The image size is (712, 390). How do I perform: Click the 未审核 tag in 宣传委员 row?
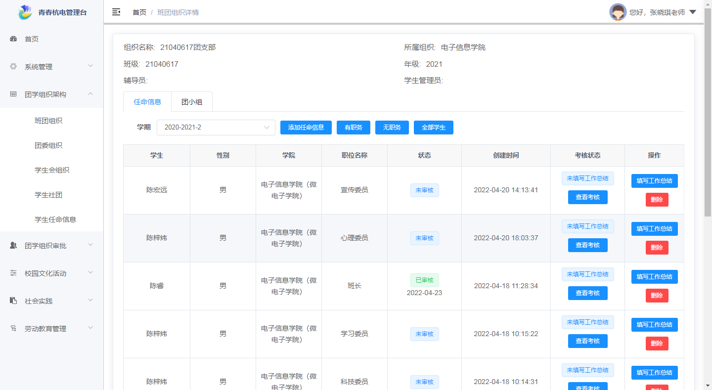click(x=425, y=190)
